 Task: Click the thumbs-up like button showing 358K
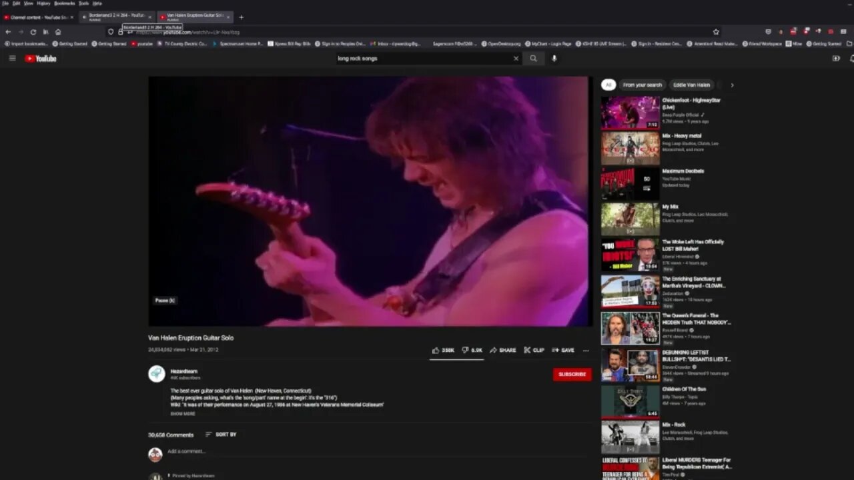(443, 350)
